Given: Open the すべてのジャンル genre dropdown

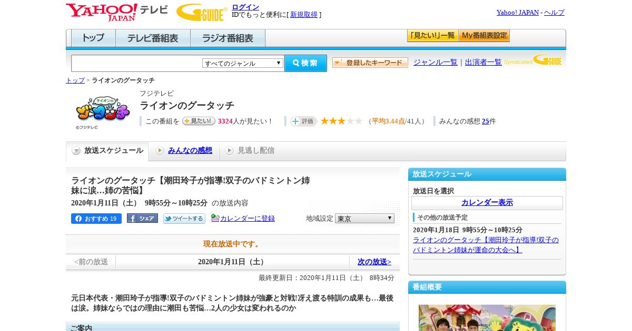Looking at the screenshot, I should pyautogui.click(x=243, y=63).
